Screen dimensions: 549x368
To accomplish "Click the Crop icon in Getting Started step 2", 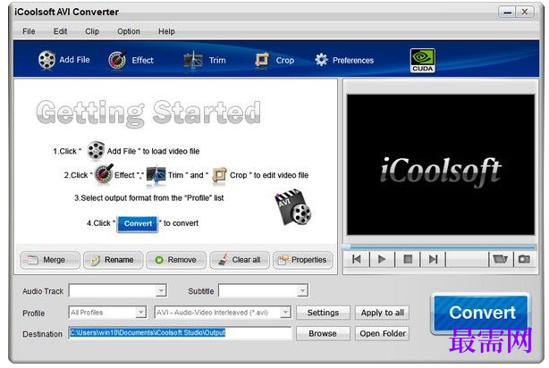I will coord(220,174).
